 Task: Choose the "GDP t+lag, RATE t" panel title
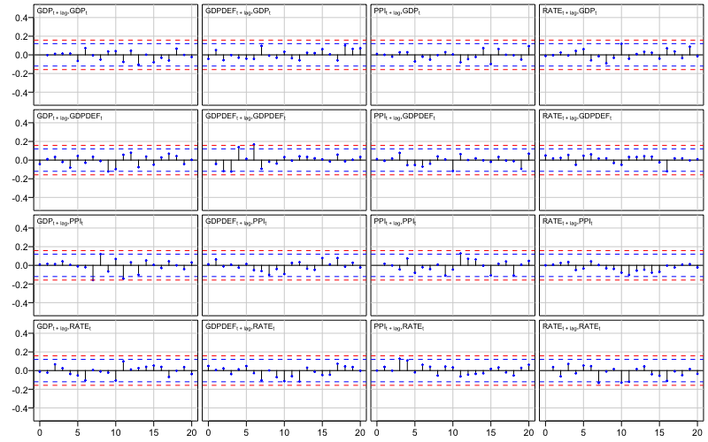coord(64,327)
